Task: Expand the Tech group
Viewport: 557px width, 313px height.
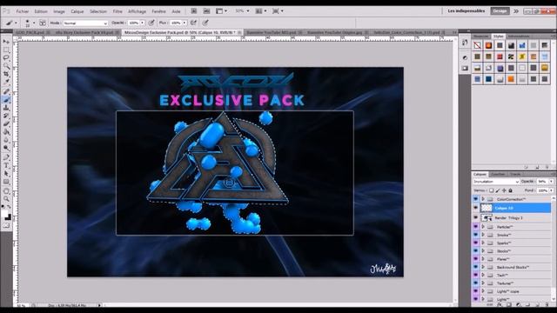Action: 483,275
